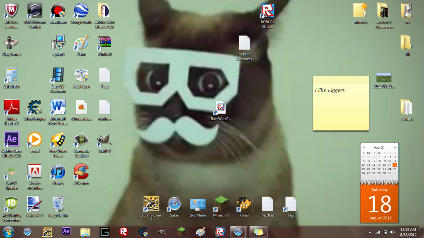Select the WindowBli... file icon
This screenshot has height=238, width=424.
click(x=81, y=110)
